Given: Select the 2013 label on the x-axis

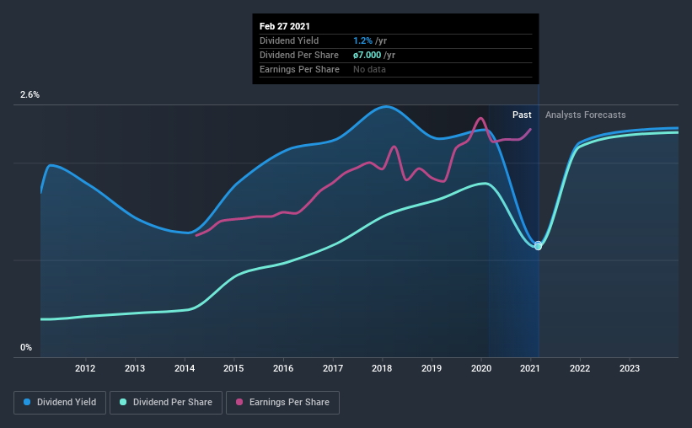Looking at the screenshot, I should [x=135, y=368].
